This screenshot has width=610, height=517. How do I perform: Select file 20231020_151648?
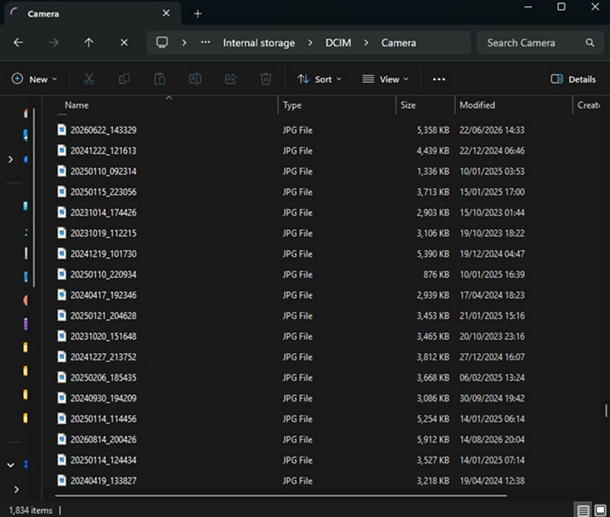[x=104, y=336]
